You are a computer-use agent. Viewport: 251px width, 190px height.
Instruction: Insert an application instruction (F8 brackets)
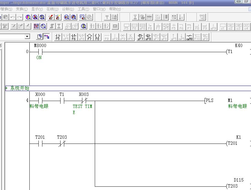97,37
